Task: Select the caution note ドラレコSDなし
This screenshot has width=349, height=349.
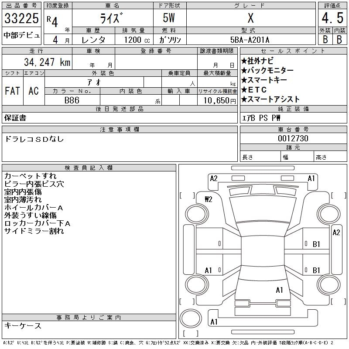Action: click(x=34, y=139)
